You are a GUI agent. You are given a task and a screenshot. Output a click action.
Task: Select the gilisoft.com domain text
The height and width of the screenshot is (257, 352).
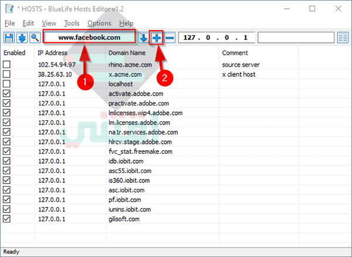(x=124, y=219)
